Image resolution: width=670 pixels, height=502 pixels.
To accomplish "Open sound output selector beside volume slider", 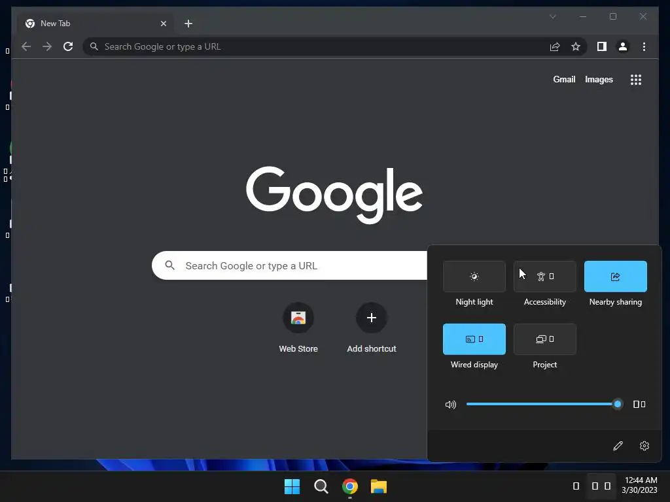I will click(639, 404).
